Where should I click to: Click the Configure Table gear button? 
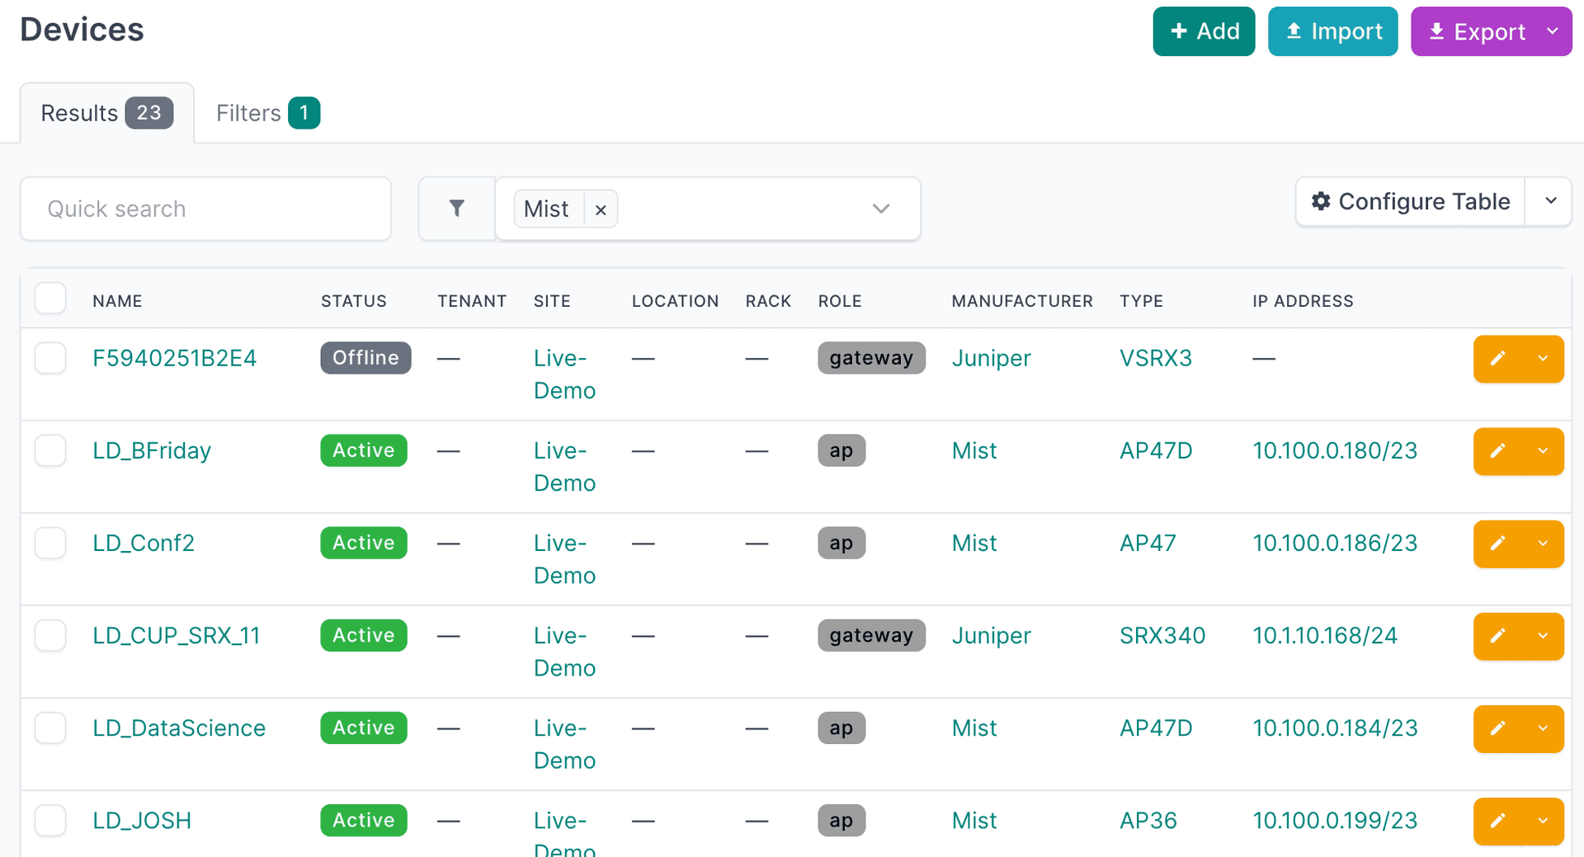click(1410, 201)
